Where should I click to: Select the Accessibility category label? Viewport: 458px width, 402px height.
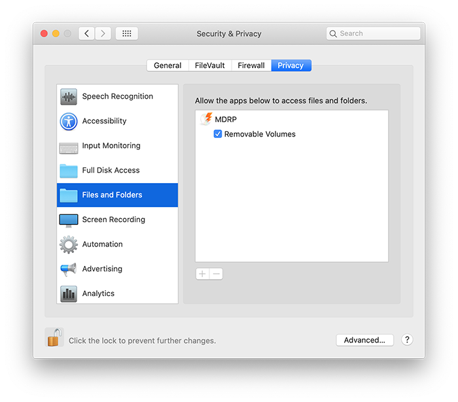[104, 121]
